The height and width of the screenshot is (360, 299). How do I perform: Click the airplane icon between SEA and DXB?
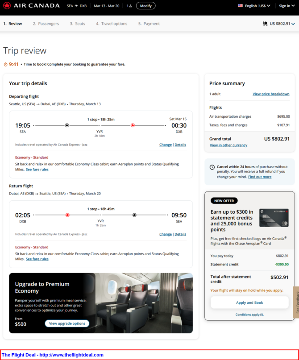[76, 6]
